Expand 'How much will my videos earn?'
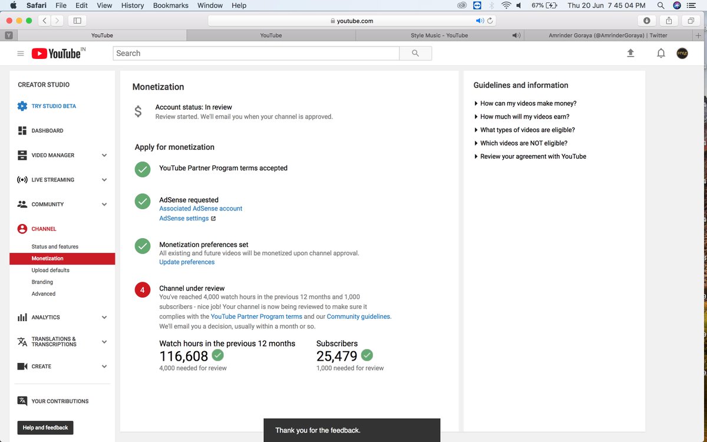Screen dimensions: 707x442 pos(521,117)
